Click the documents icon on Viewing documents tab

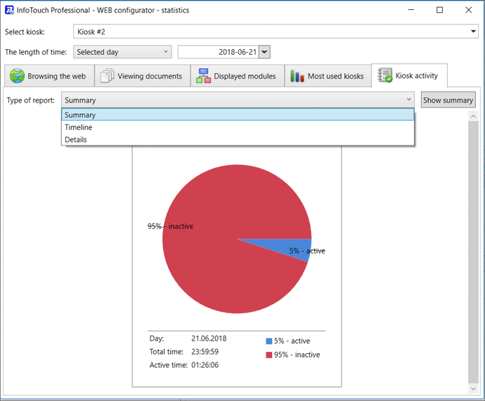coord(108,76)
